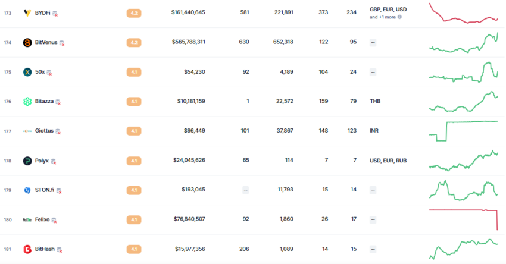Click the Felixo logo icon

(x=27, y=220)
